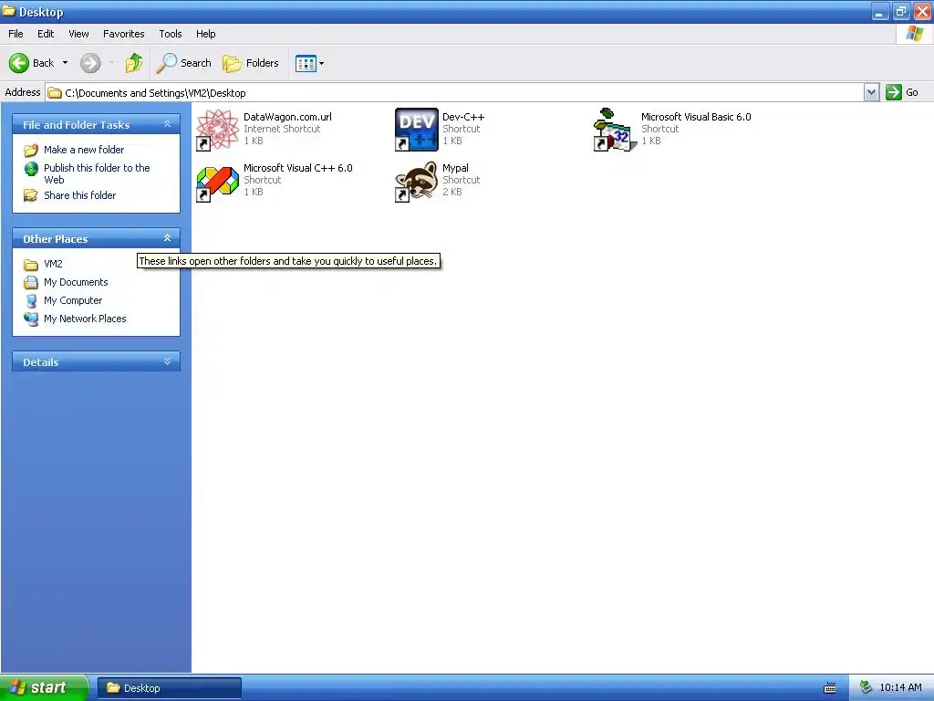Click the Desktop taskbar button
This screenshot has height=701, width=934.
169,688
